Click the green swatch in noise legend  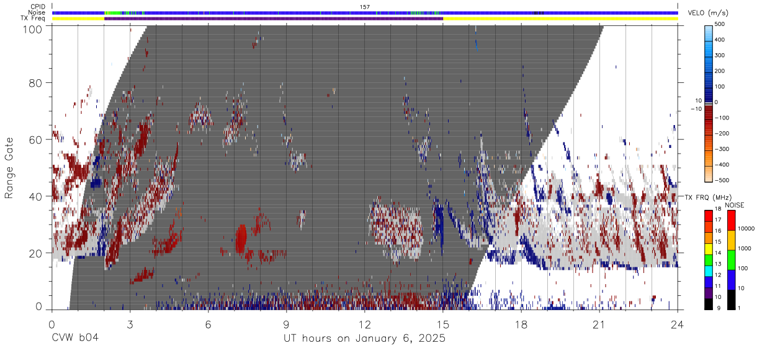pos(732,259)
